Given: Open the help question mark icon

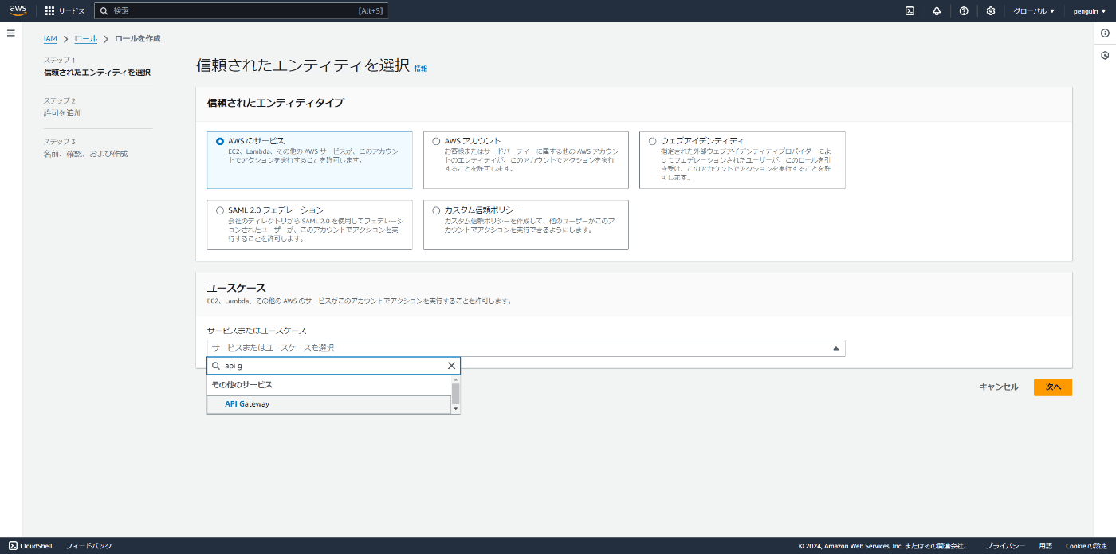Looking at the screenshot, I should (x=964, y=11).
